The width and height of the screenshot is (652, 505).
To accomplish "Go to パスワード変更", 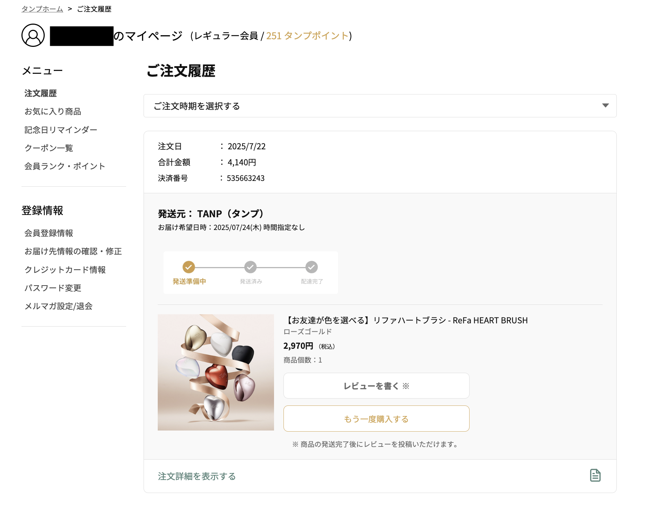I will point(53,288).
